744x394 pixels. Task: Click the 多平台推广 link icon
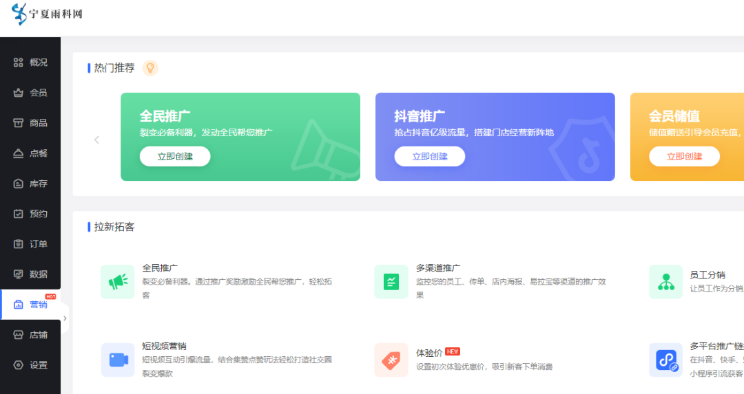[665, 360]
